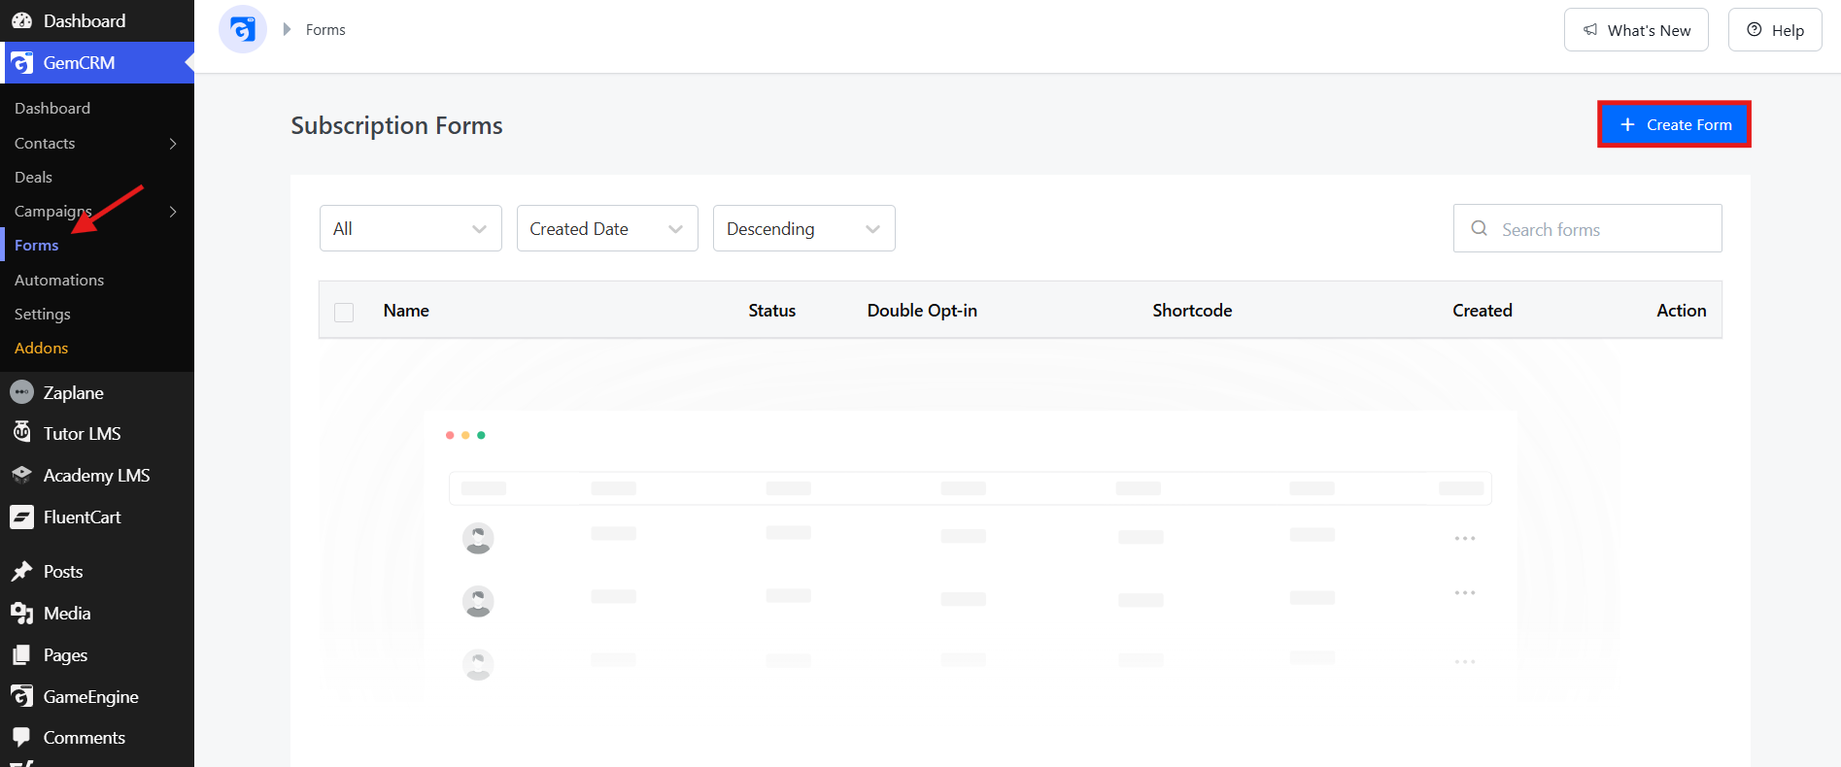This screenshot has width=1841, height=767.
Task: Click the megaphone icon in What's New
Action: tap(1590, 30)
